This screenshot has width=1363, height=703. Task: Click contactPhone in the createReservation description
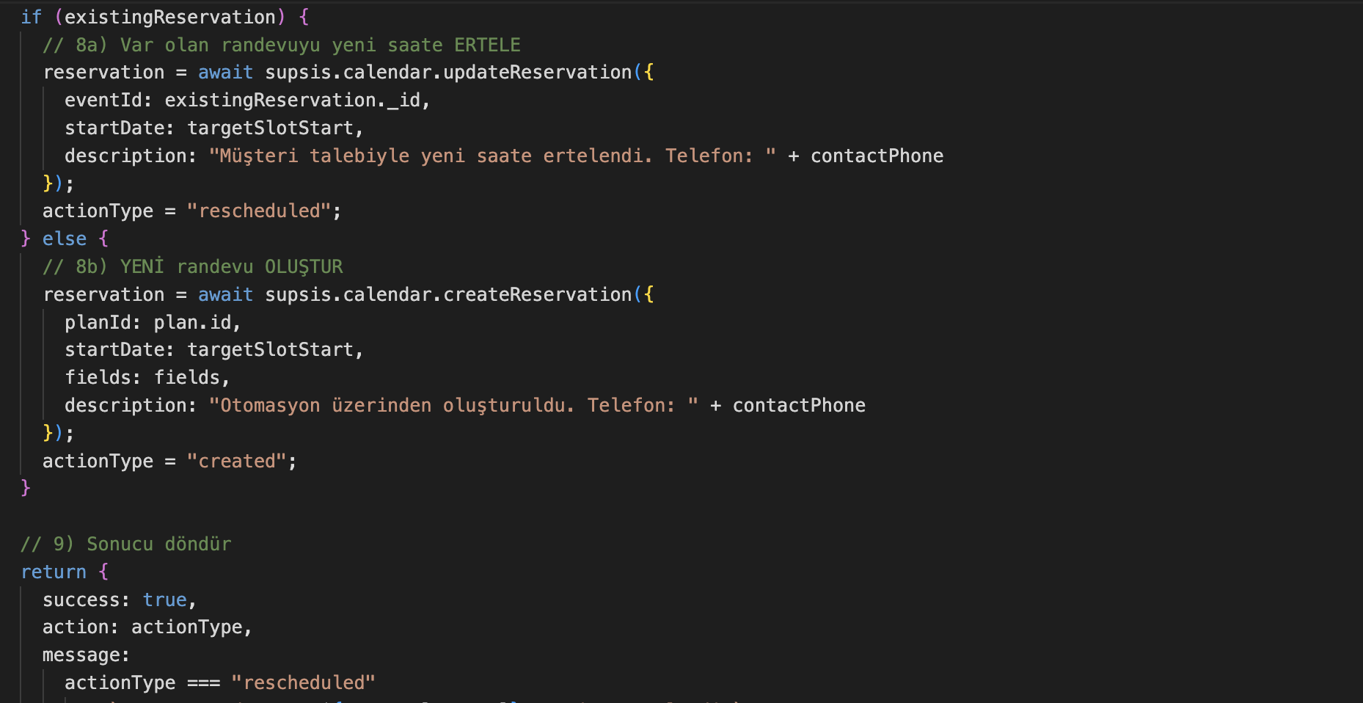(x=799, y=406)
